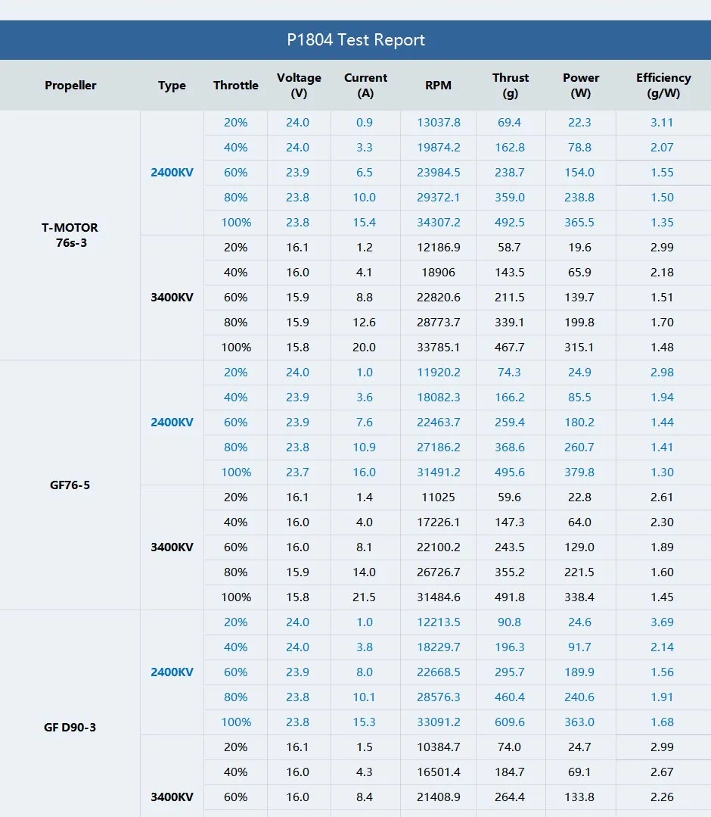The width and height of the screenshot is (711, 817).
Task: Select the GF76-5 propeller label
Action: point(70,485)
